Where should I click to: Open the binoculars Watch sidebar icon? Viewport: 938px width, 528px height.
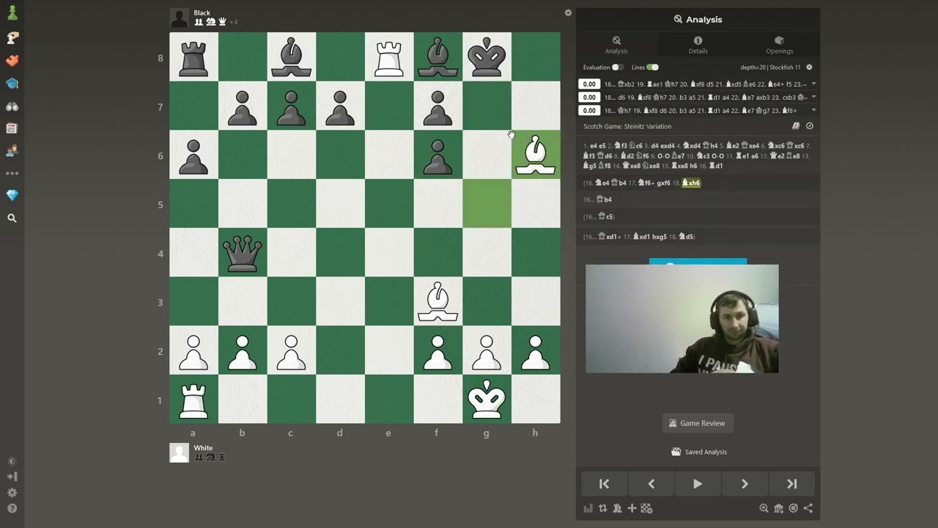[x=12, y=106]
